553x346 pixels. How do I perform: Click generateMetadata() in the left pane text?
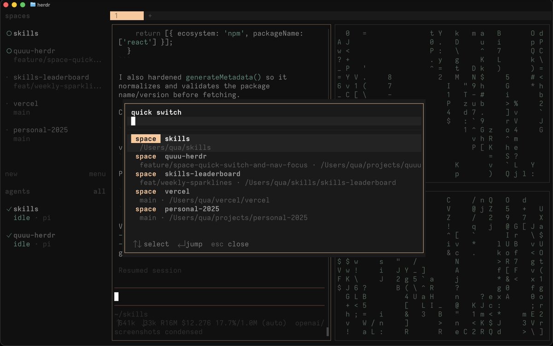click(224, 77)
